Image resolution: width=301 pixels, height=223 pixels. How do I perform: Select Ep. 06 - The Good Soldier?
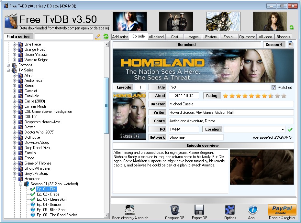click(57, 215)
